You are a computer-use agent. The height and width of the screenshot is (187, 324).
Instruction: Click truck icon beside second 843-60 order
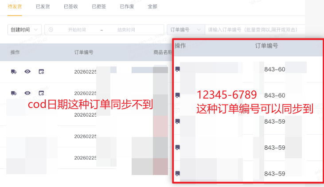click(x=177, y=95)
